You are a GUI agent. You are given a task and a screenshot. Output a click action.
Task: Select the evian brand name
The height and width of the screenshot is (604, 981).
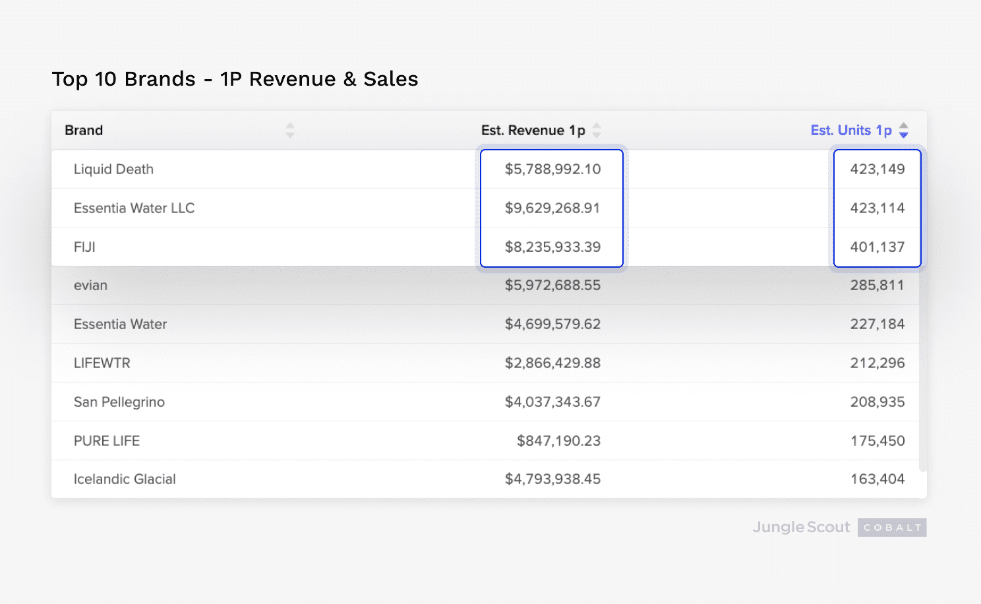tap(90, 286)
